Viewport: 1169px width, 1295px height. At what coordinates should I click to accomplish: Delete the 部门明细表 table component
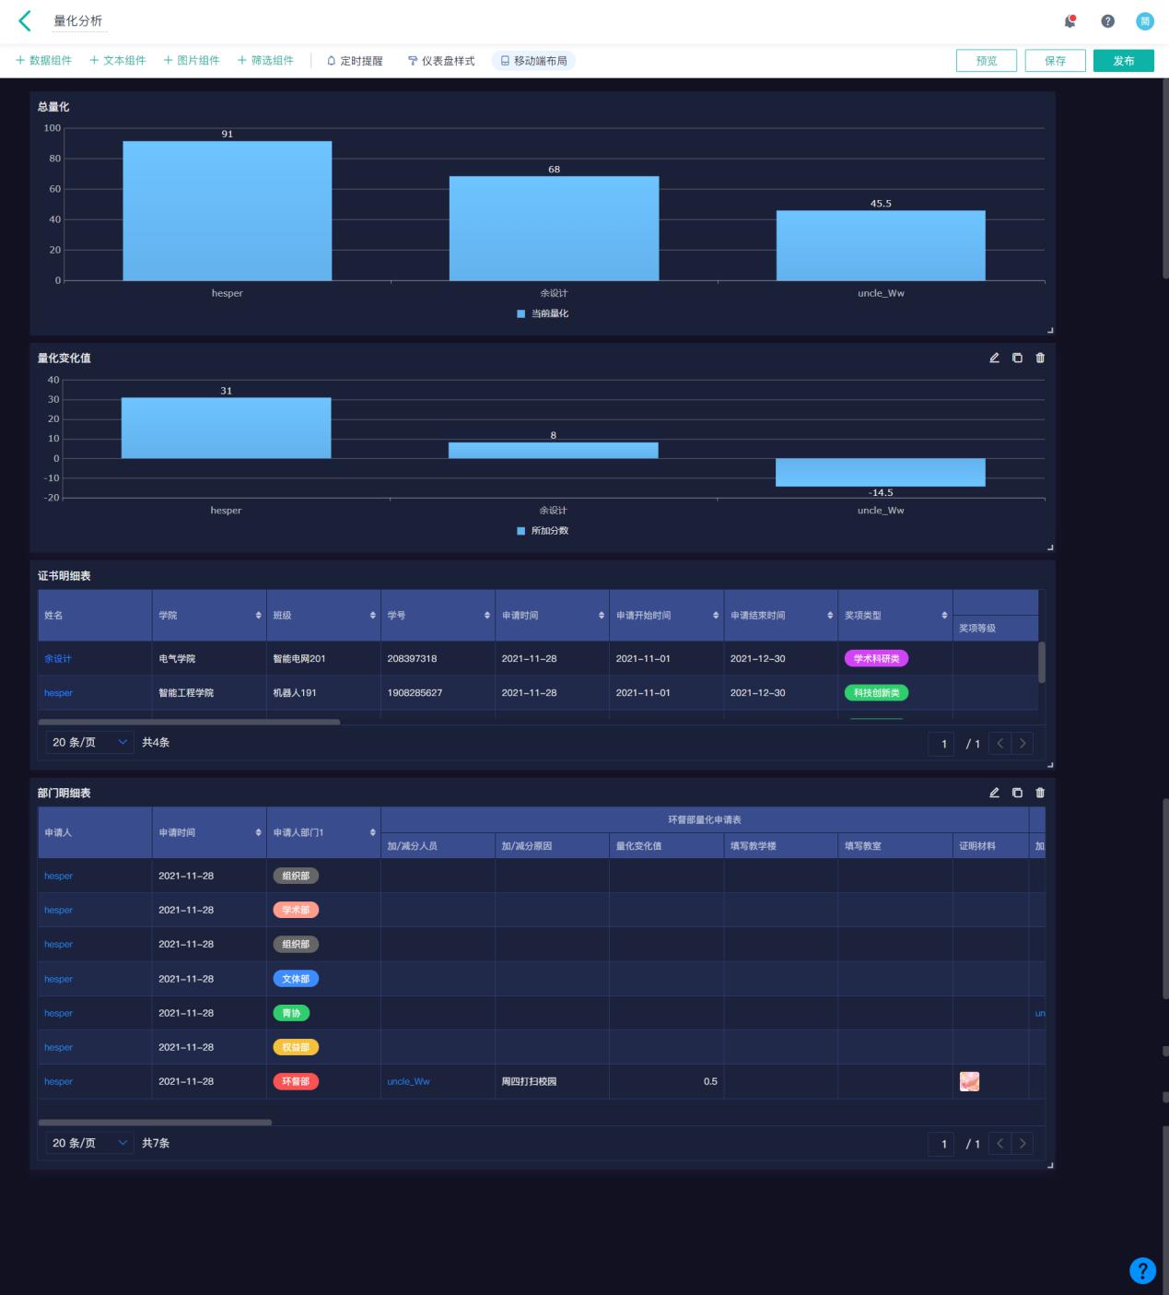point(1040,793)
